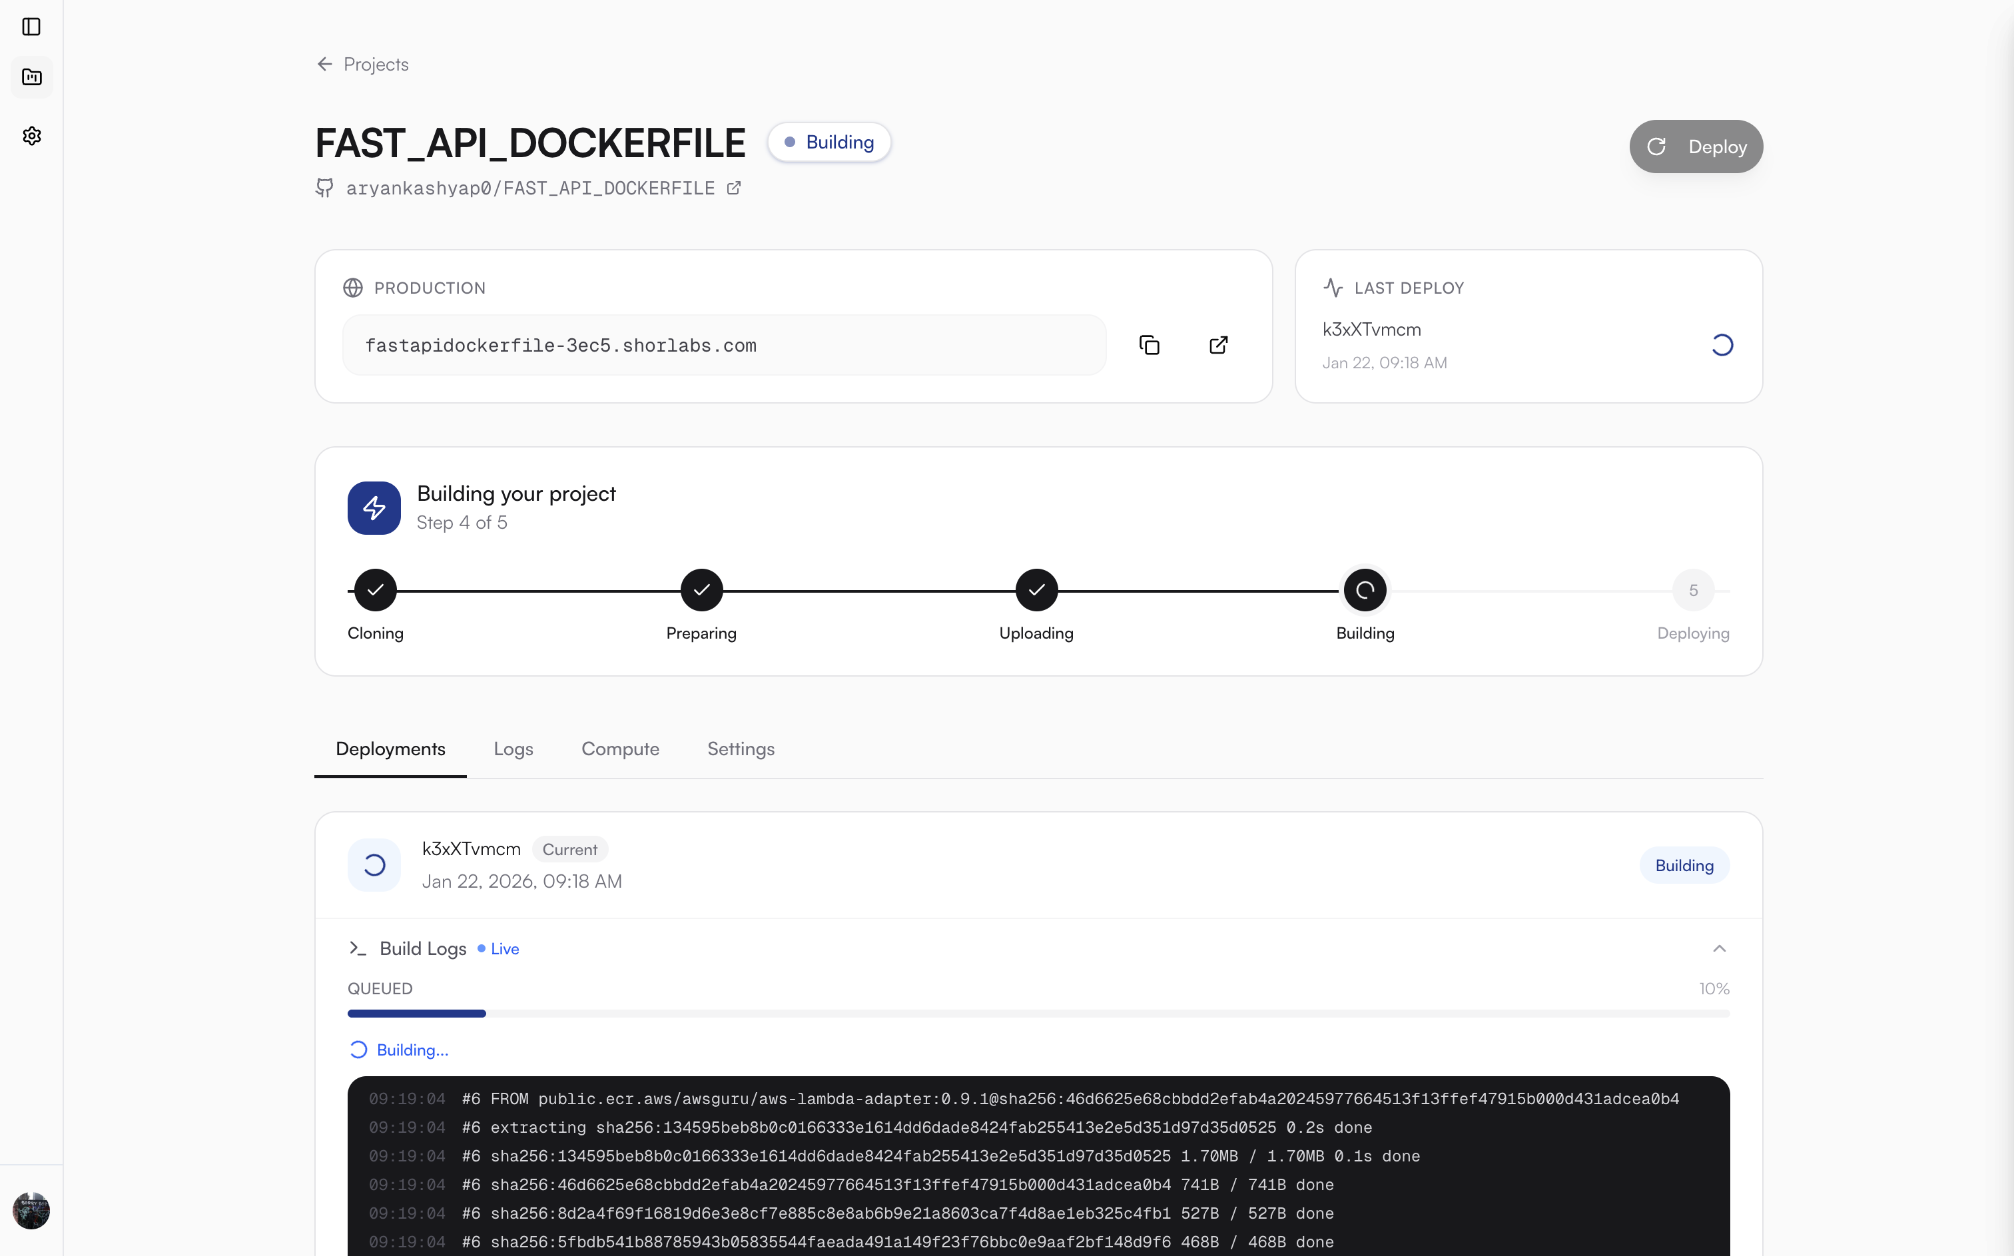Screen dimensions: 2014x1256
Task: Open the repository via its external link icon
Action: click(733, 188)
